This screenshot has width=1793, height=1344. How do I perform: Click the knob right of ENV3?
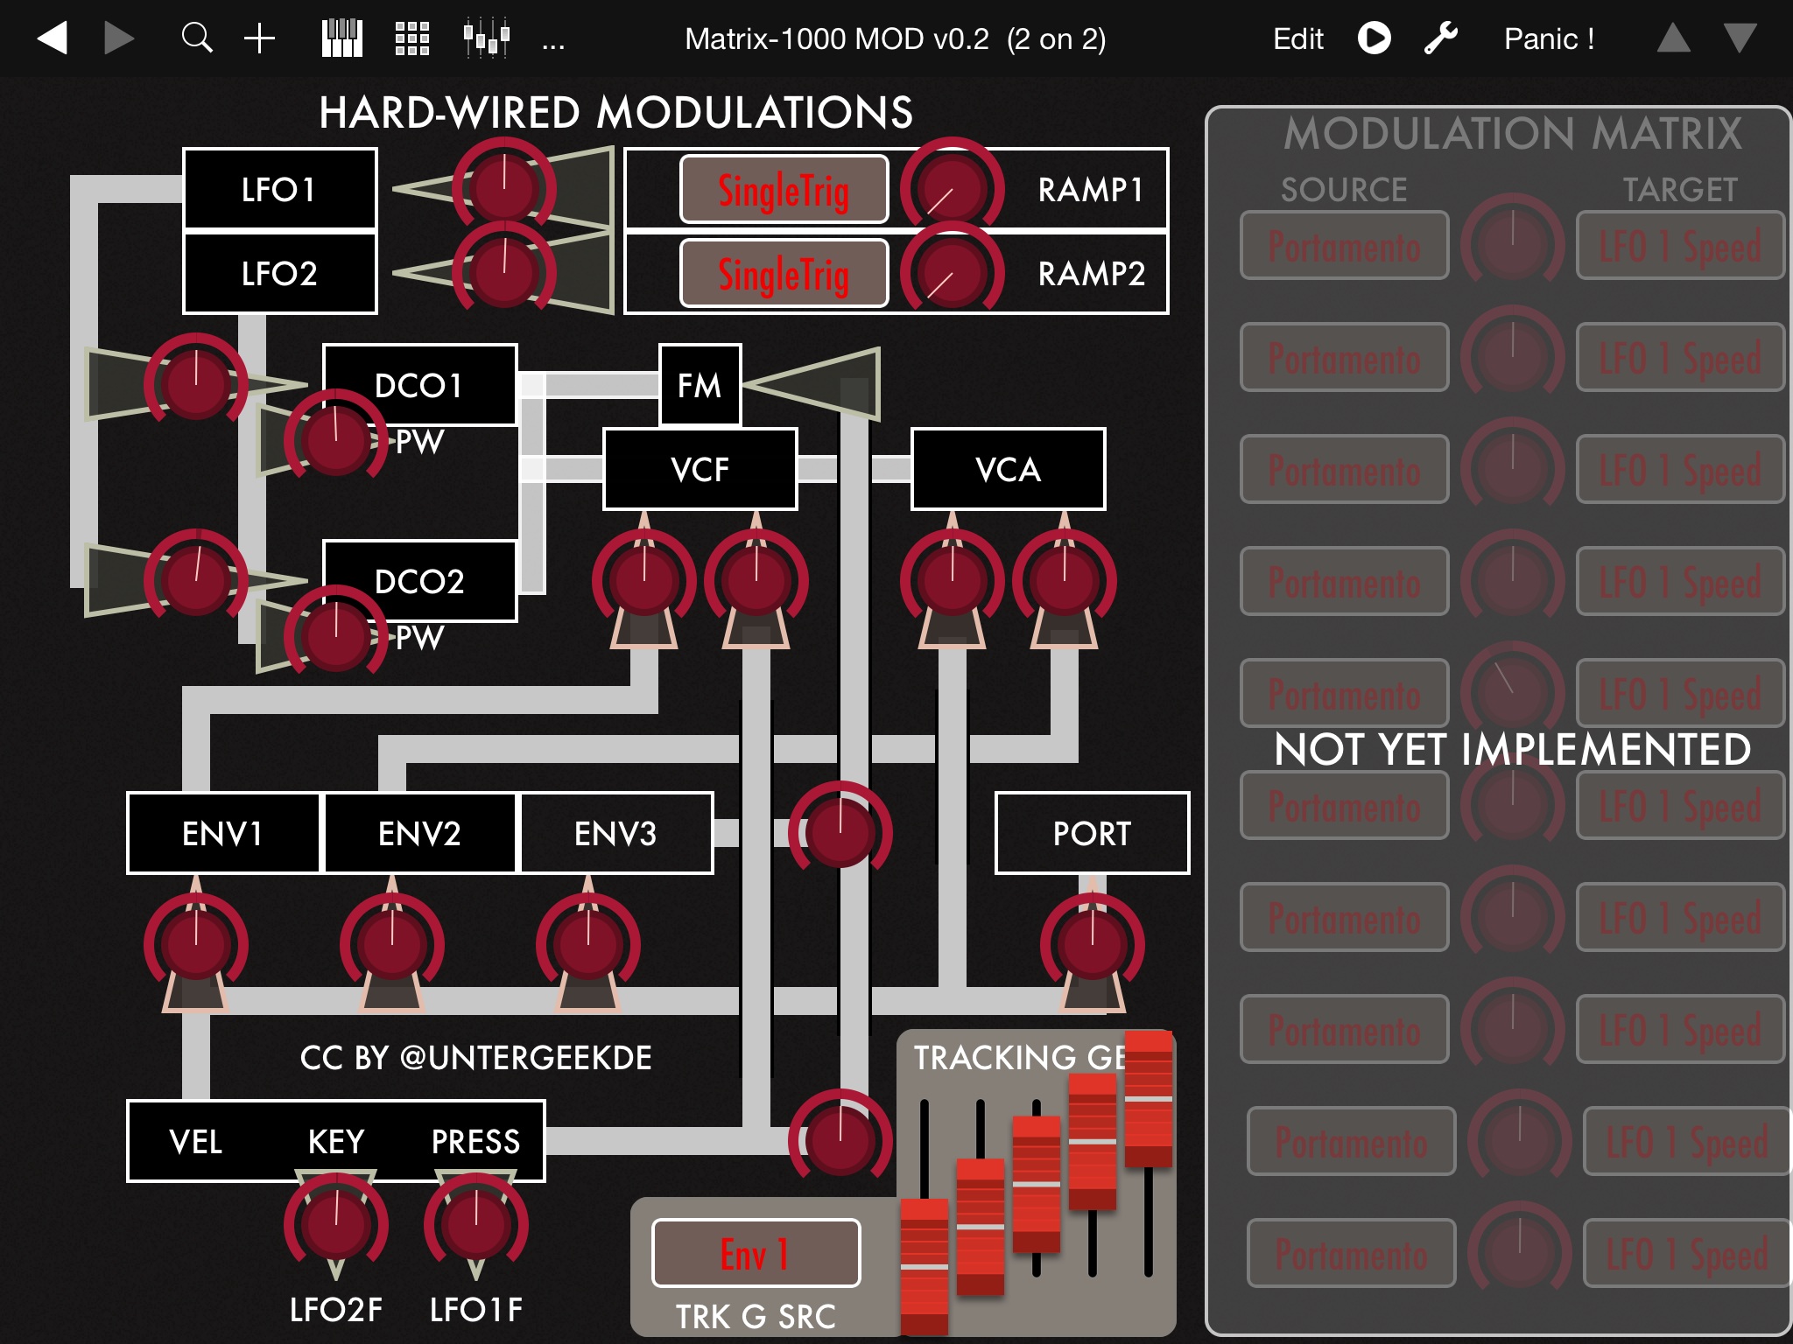point(840,831)
